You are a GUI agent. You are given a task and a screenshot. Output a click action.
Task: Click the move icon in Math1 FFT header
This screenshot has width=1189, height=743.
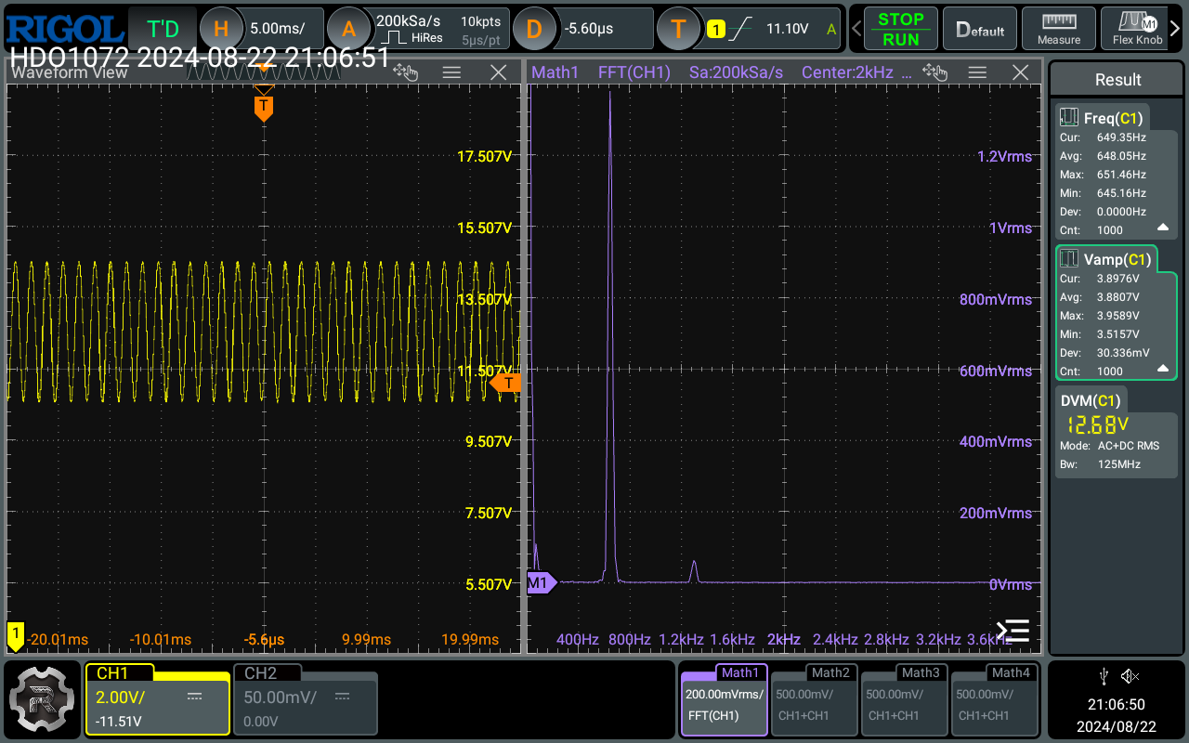tap(934, 72)
